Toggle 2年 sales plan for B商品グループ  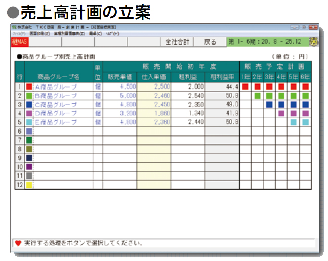pyautogui.click(x=257, y=96)
